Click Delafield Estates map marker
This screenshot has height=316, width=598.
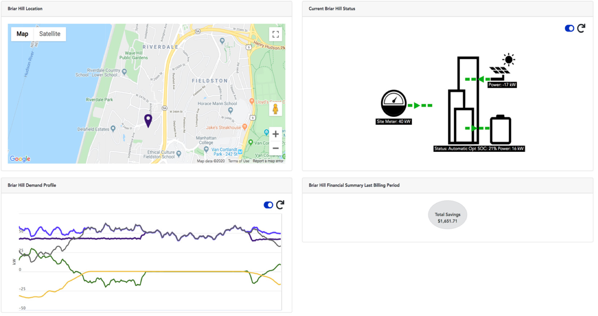coord(113,128)
